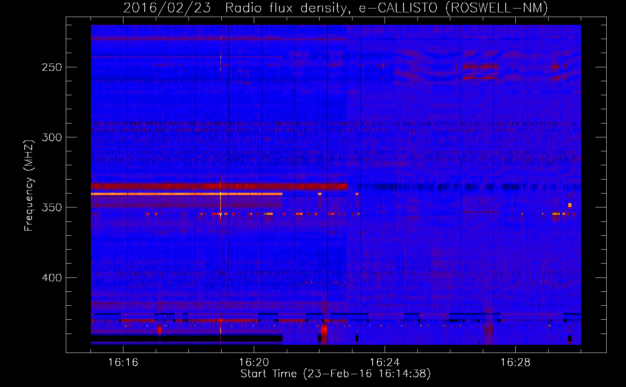The width and height of the screenshot is (626, 387).
Task: Click the 400 frequency tick label
Action: [x=52, y=278]
